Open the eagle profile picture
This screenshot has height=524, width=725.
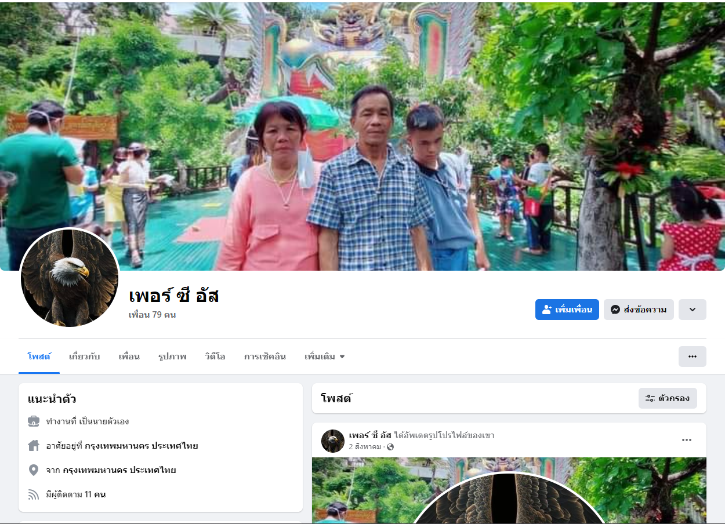[70, 277]
